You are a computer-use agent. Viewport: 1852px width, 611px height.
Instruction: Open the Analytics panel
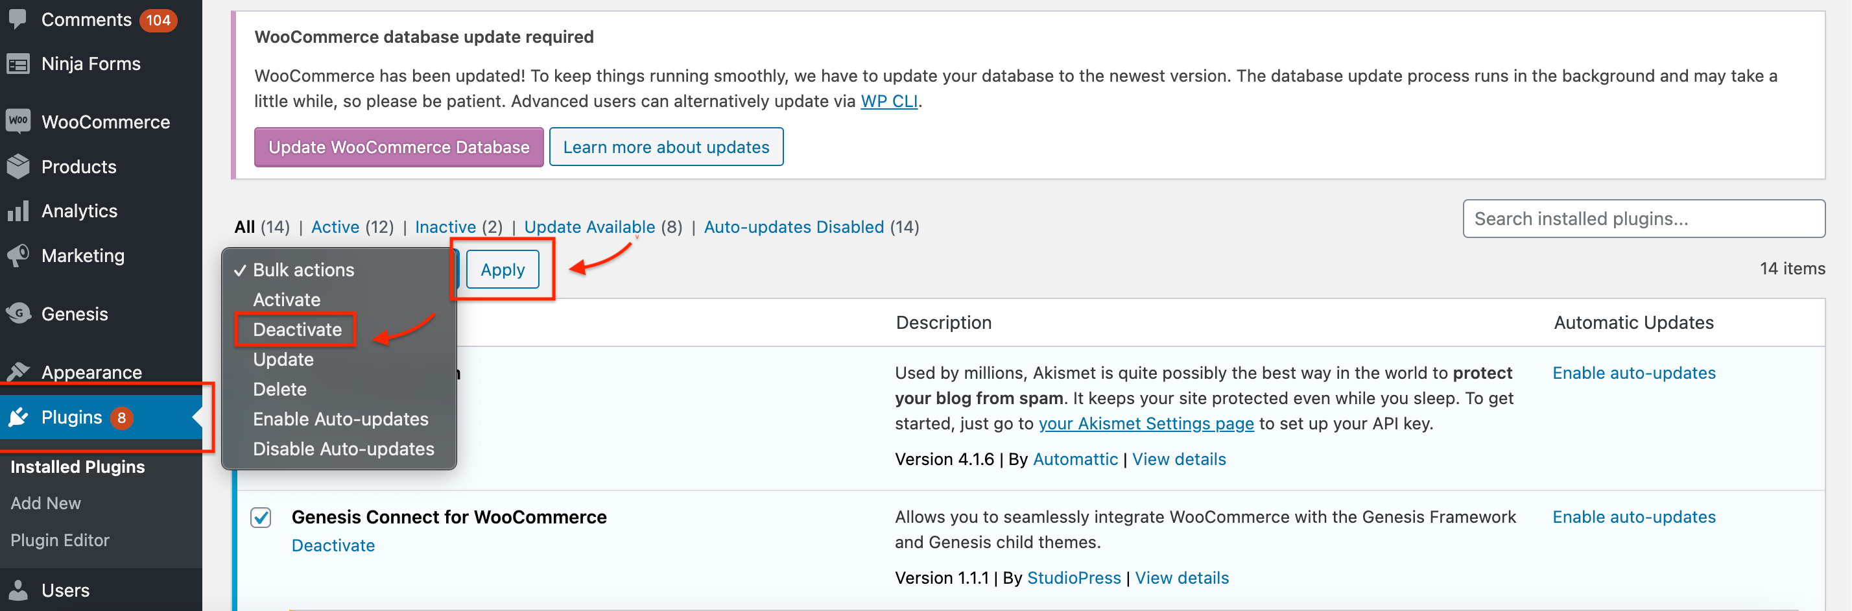[79, 211]
